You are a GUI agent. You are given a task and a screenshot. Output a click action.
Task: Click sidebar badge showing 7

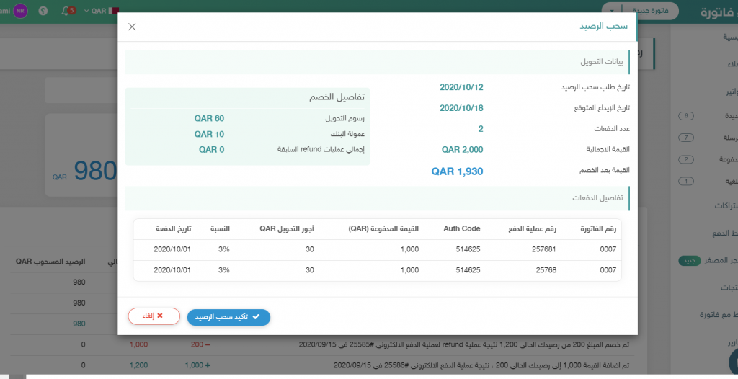click(686, 138)
